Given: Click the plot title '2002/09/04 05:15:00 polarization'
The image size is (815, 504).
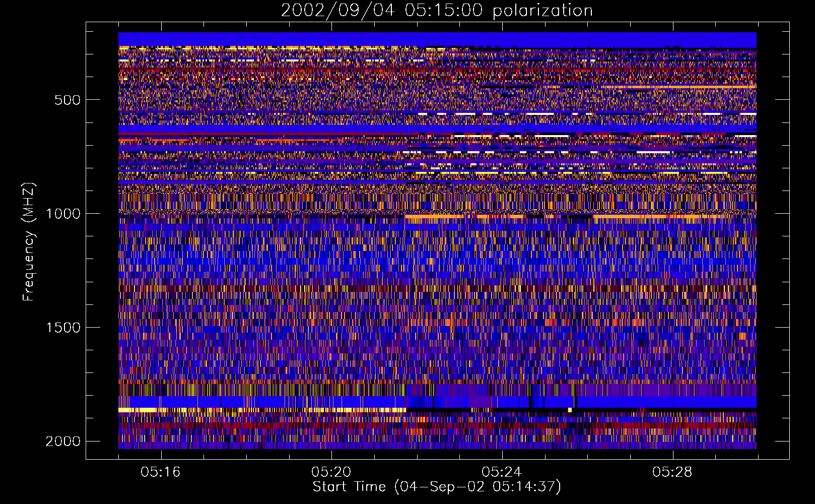Looking at the screenshot, I should point(437,11).
